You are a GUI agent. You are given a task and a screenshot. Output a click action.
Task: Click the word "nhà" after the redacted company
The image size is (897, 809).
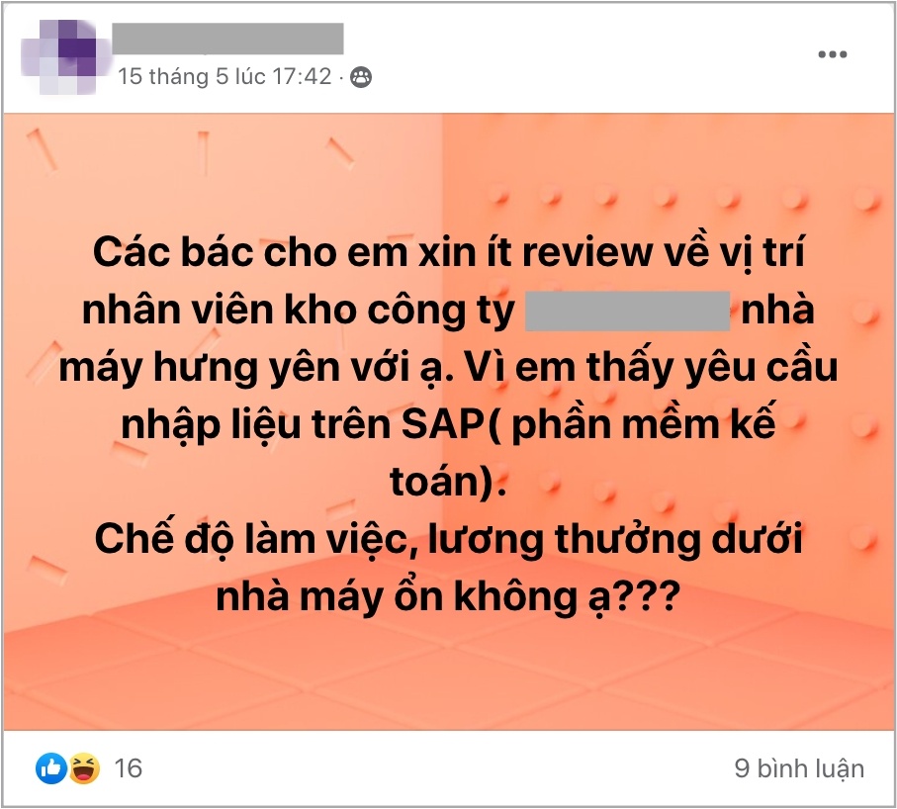point(778,310)
